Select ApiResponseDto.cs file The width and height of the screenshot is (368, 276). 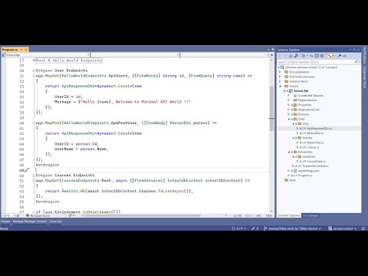point(320,129)
